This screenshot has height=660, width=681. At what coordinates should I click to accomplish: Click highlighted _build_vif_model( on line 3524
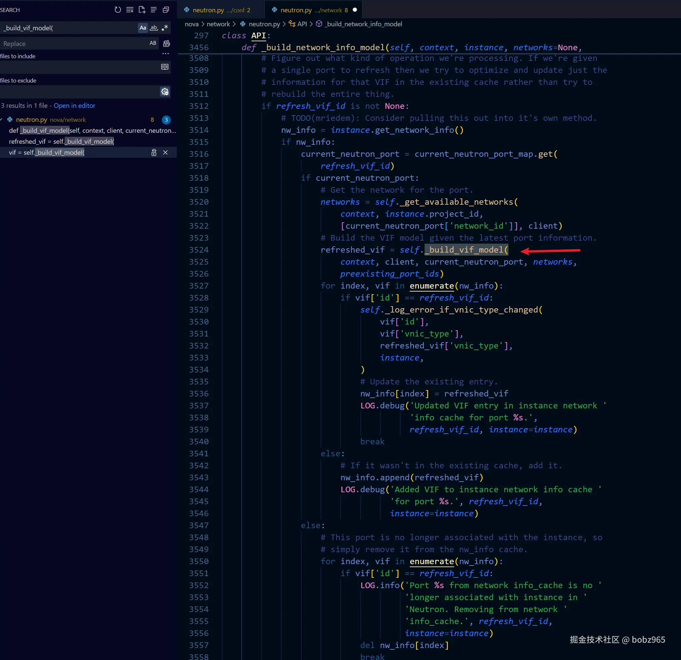point(466,250)
